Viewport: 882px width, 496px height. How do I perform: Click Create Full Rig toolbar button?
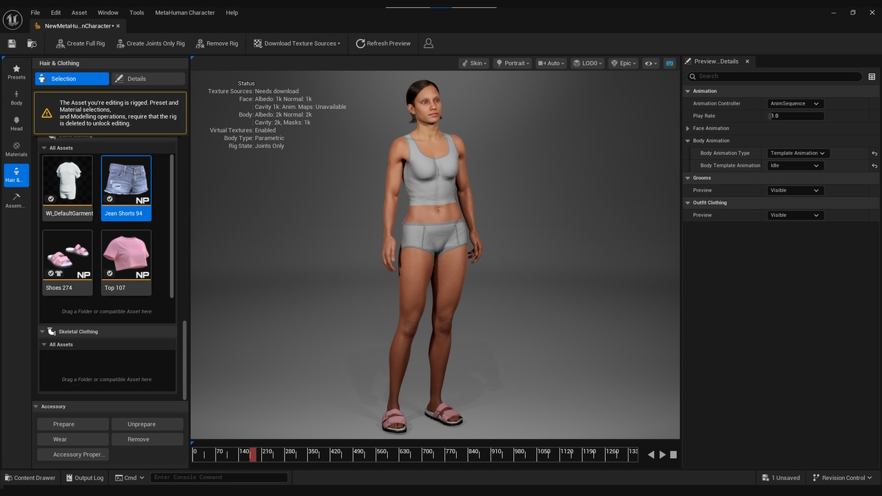pyautogui.click(x=80, y=43)
